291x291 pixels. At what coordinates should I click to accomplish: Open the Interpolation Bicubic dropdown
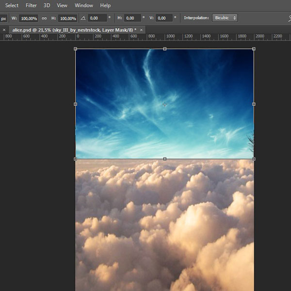[x=225, y=18]
